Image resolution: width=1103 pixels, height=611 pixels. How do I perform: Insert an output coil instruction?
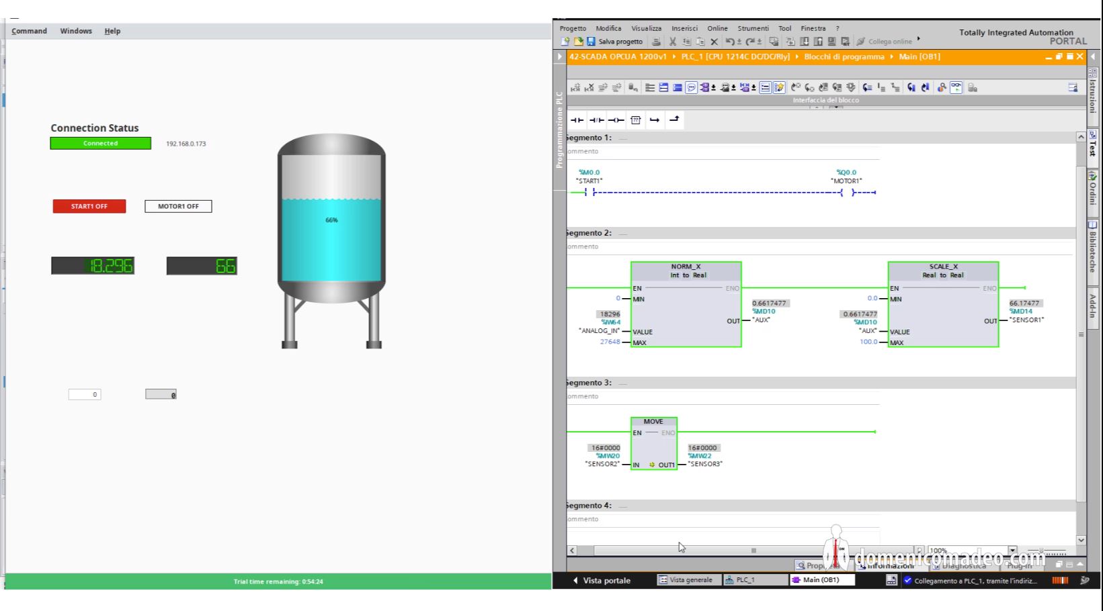[x=616, y=120]
